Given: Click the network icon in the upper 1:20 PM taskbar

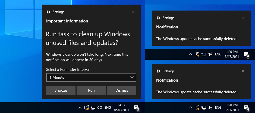Looking at the screenshot, I should tap(204, 54).
